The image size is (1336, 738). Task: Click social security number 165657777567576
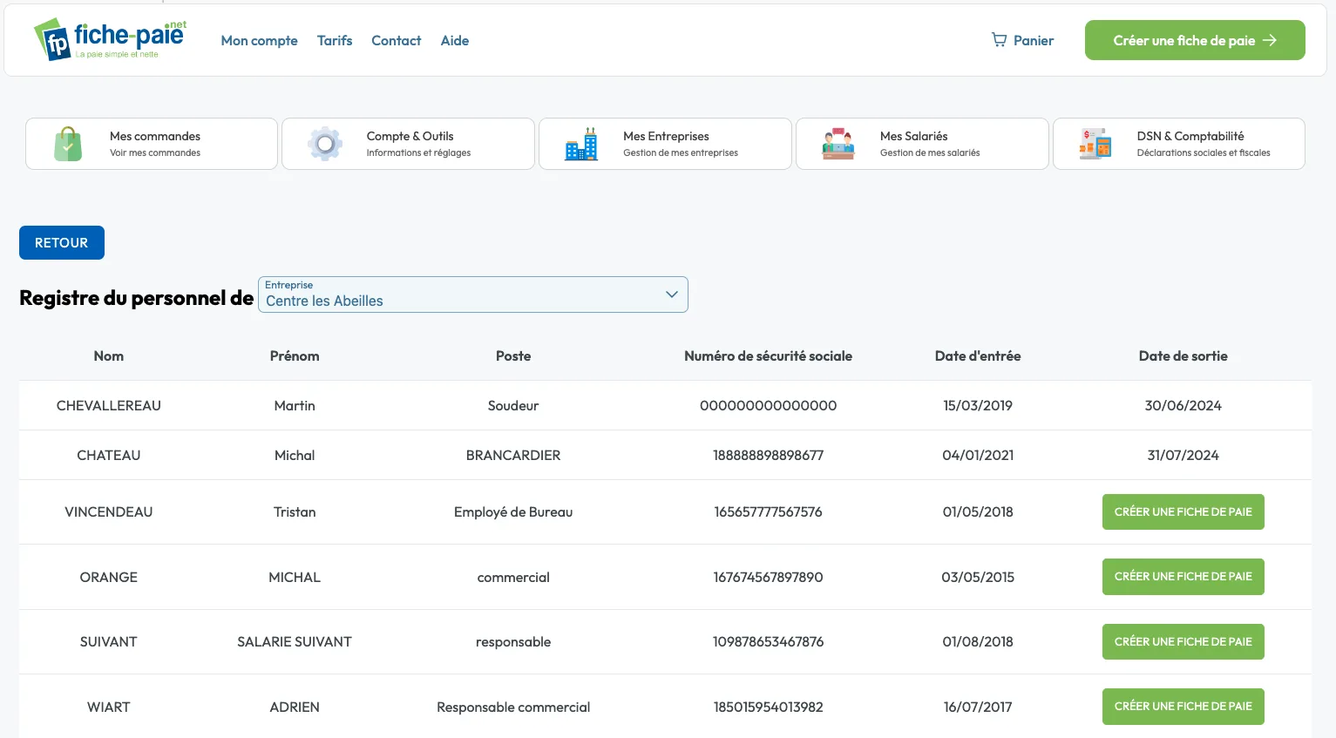point(768,511)
